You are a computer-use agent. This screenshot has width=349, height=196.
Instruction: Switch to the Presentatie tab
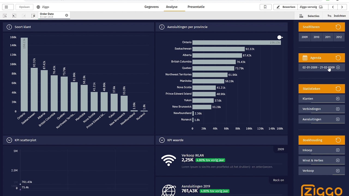[196, 7]
